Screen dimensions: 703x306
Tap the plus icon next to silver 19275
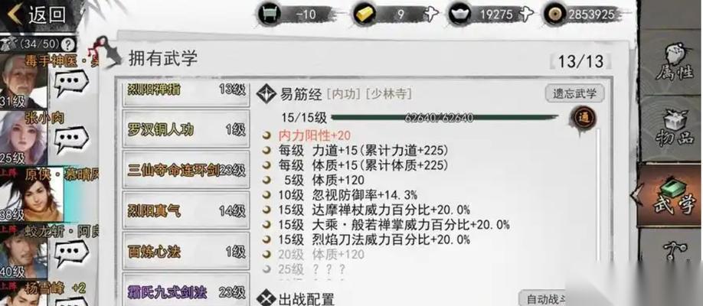[x=525, y=15]
